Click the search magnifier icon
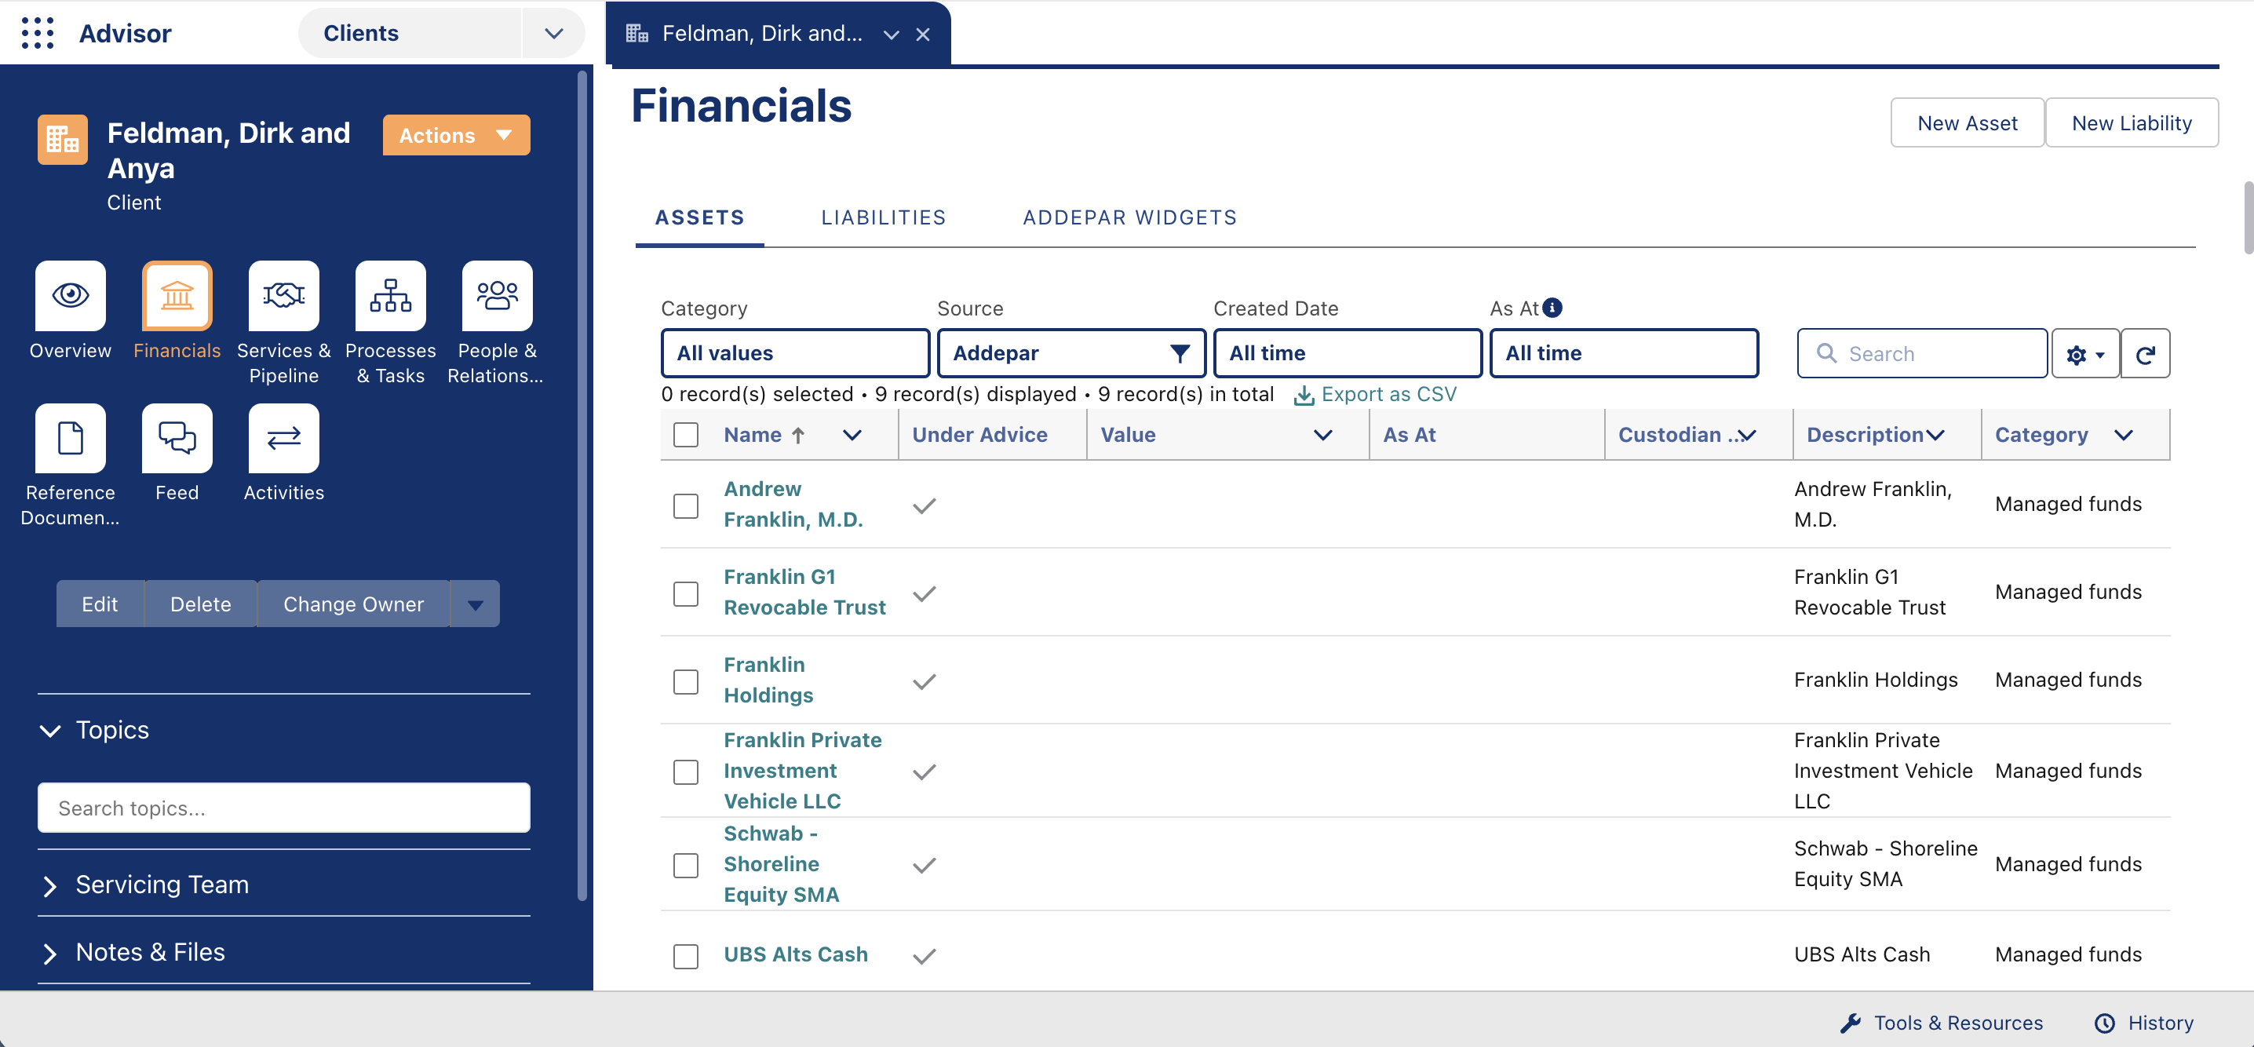The image size is (2254, 1047). point(1826,353)
